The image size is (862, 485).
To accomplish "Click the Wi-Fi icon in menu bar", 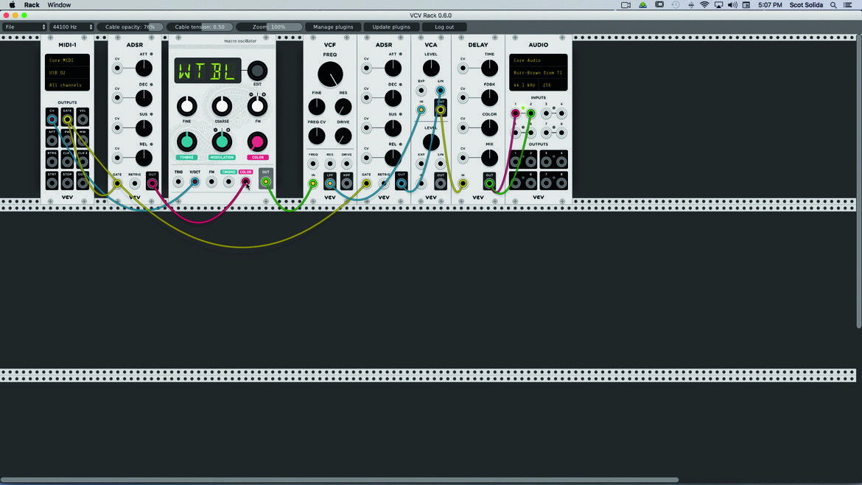I will click(704, 5).
